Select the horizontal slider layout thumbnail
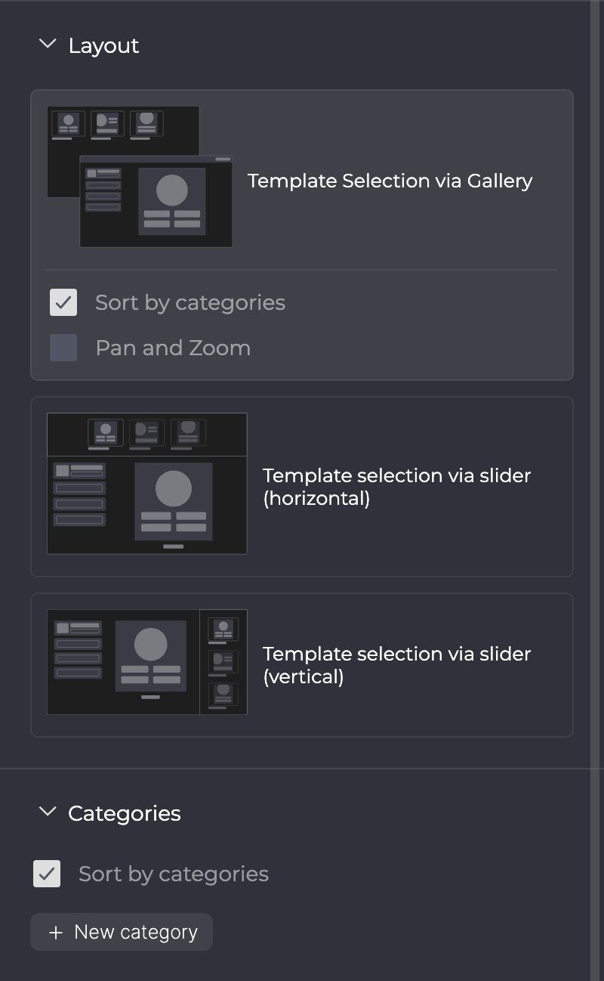The width and height of the screenshot is (604, 981). [147, 484]
